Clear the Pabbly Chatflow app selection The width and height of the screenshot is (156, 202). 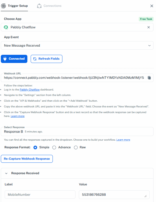(x=149, y=27)
